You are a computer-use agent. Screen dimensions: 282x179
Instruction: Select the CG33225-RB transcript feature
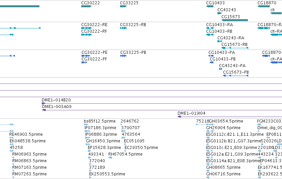tap(123, 28)
